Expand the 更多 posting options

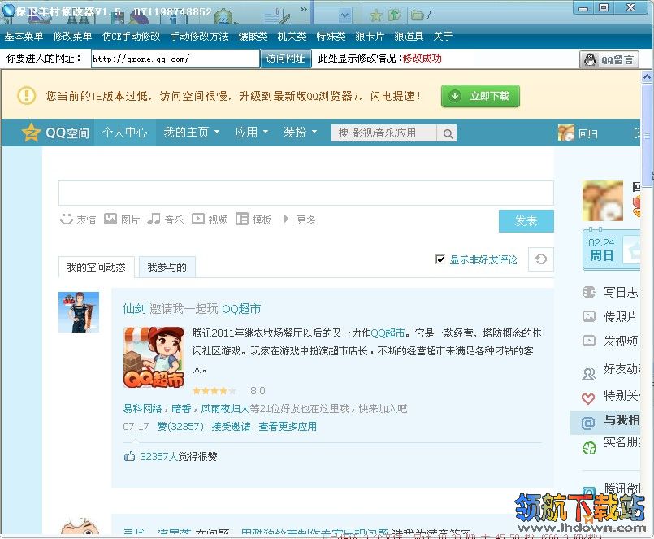pos(300,220)
